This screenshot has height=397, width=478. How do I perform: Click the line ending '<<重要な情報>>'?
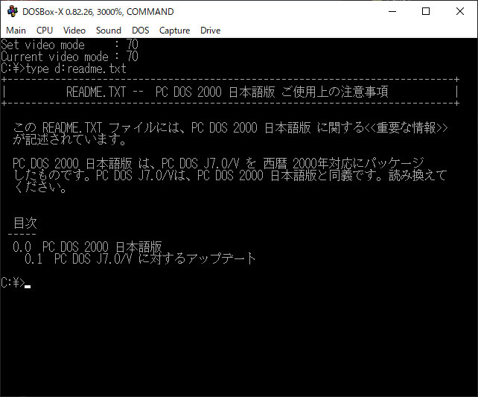(231, 127)
